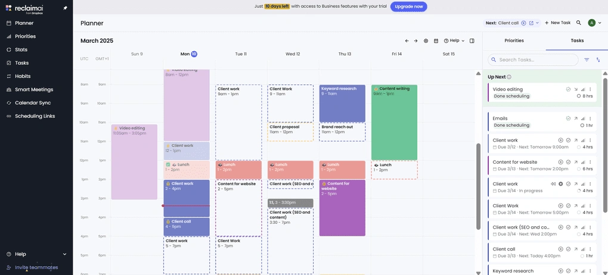
Task: Click the rewind icon on in-progress Client work
Action: click(553, 183)
